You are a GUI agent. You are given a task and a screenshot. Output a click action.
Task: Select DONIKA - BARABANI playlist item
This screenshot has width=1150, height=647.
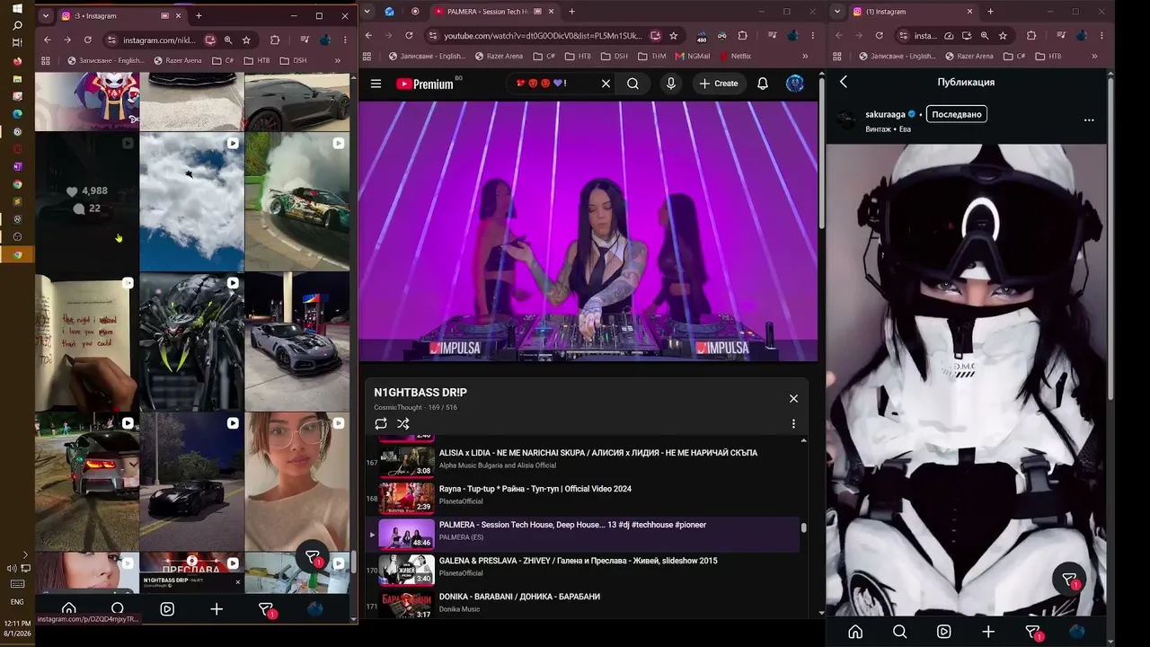pyautogui.click(x=584, y=602)
